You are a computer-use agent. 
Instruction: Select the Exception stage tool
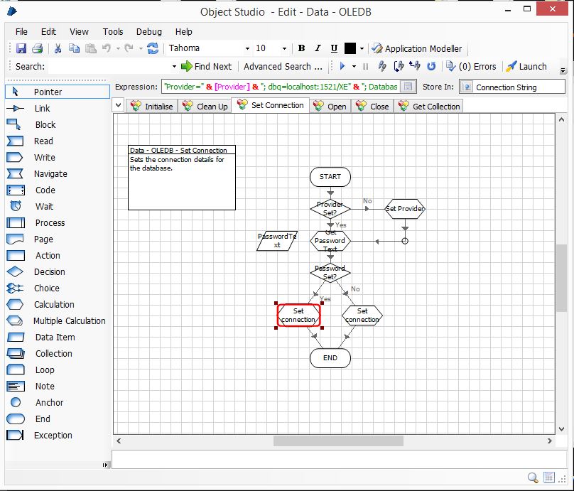click(53, 436)
